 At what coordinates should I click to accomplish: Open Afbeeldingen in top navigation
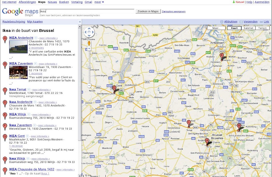pyautogui.click(x=27, y=2)
